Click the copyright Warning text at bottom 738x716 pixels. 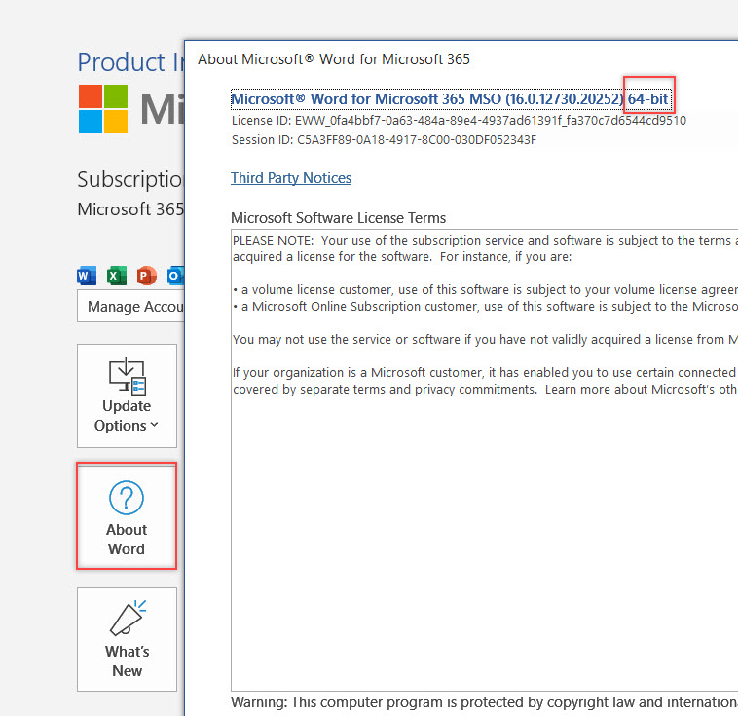[484, 702]
